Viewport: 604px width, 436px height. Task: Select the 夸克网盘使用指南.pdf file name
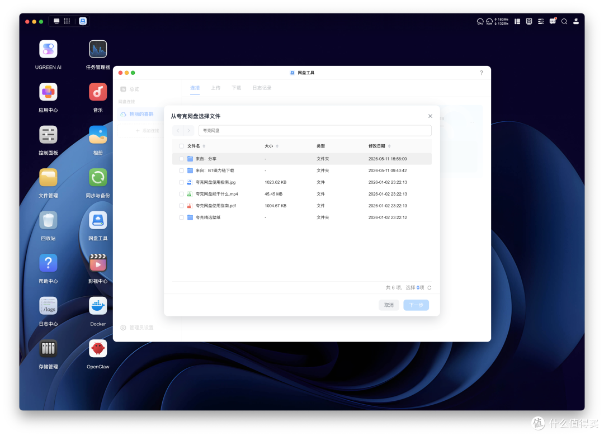point(215,206)
